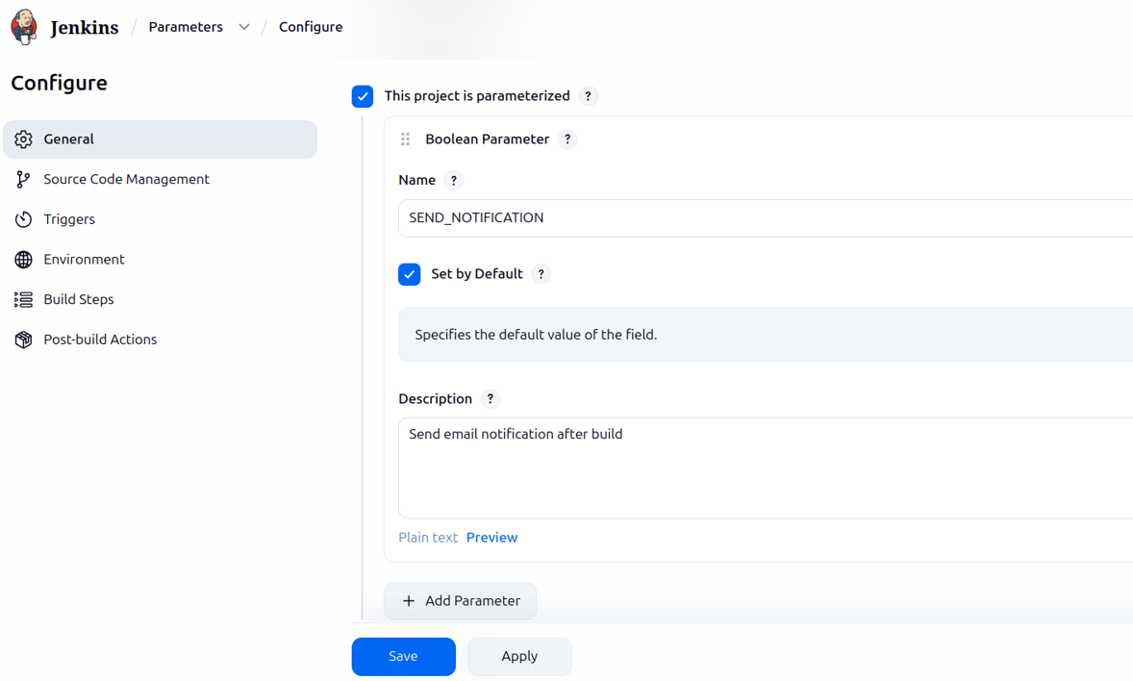Open the Add Parameter dropdown
The image size is (1133, 681).
tap(461, 601)
